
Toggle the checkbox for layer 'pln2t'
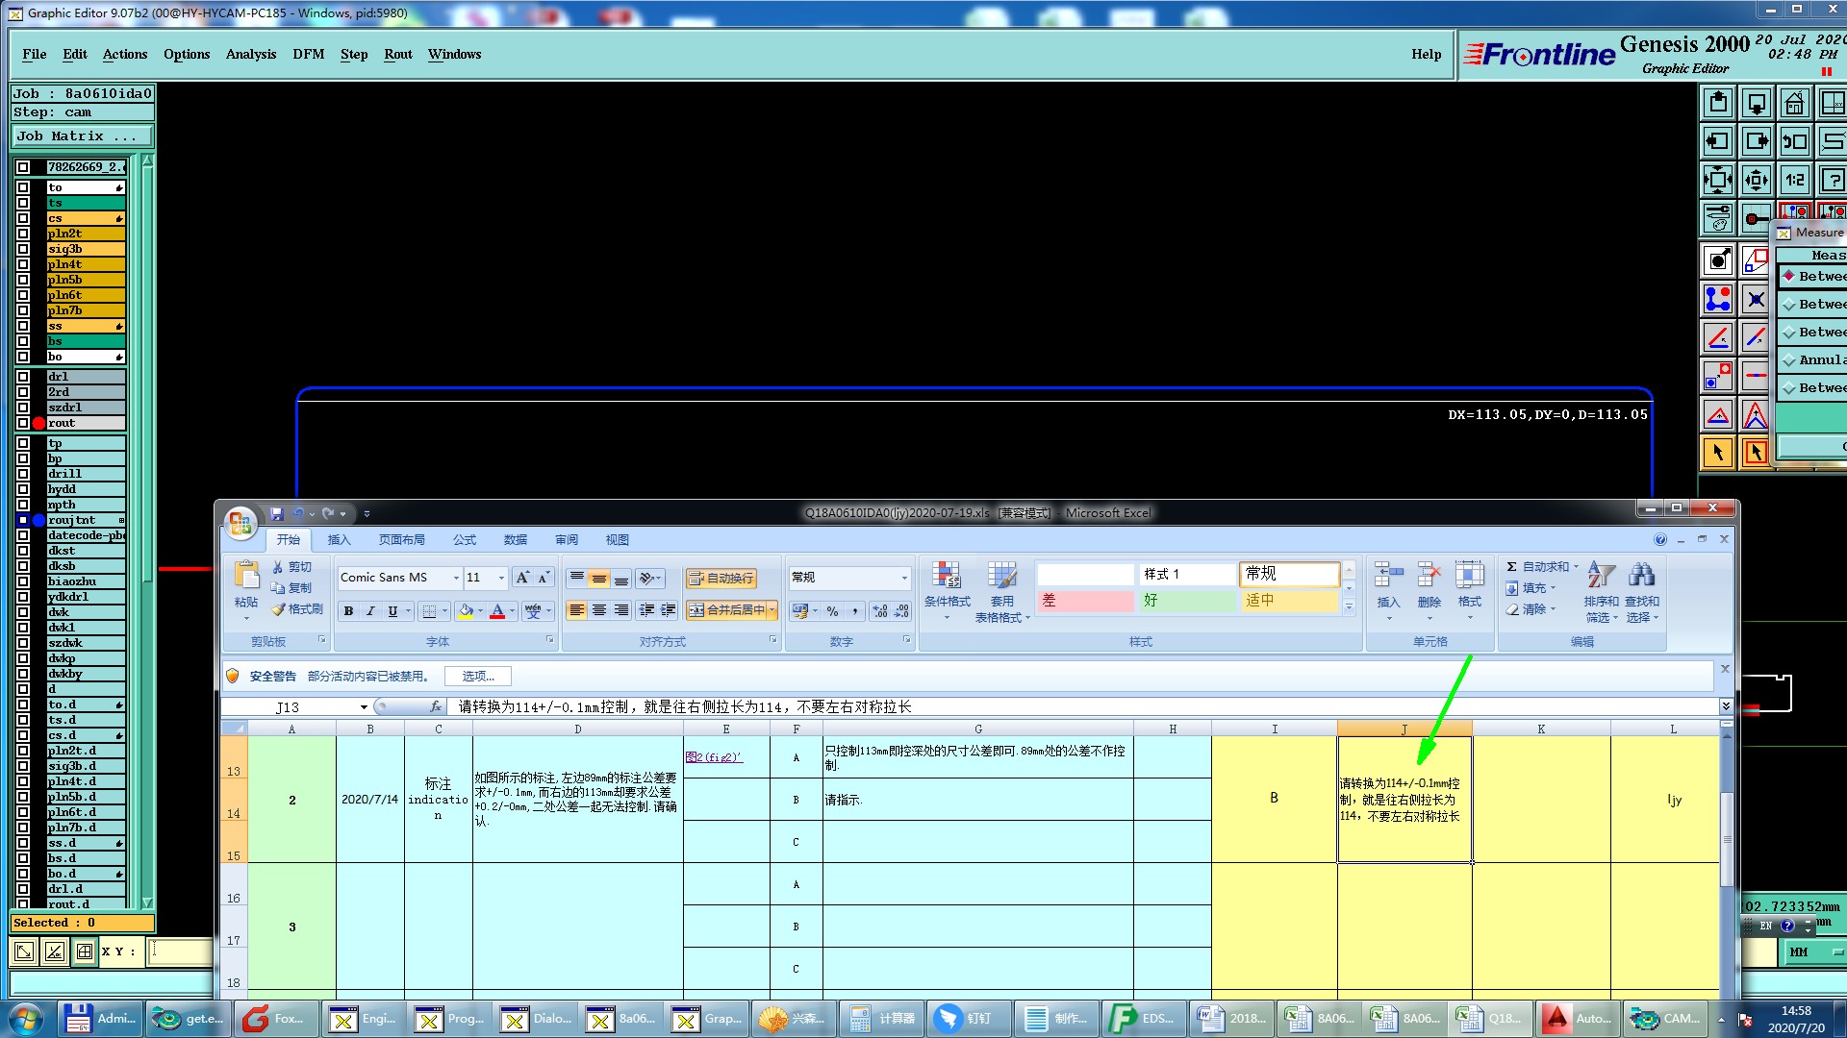23,234
